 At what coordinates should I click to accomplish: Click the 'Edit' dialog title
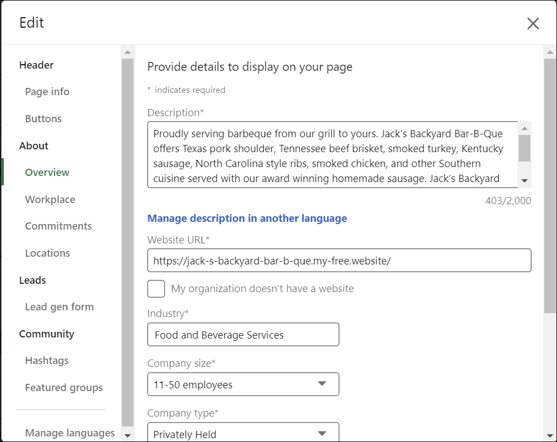pyautogui.click(x=32, y=23)
